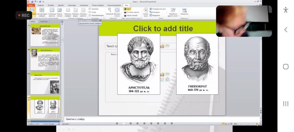This screenshot has height=132, width=294.
Task: Tap the phone home button
Action: click(286, 67)
